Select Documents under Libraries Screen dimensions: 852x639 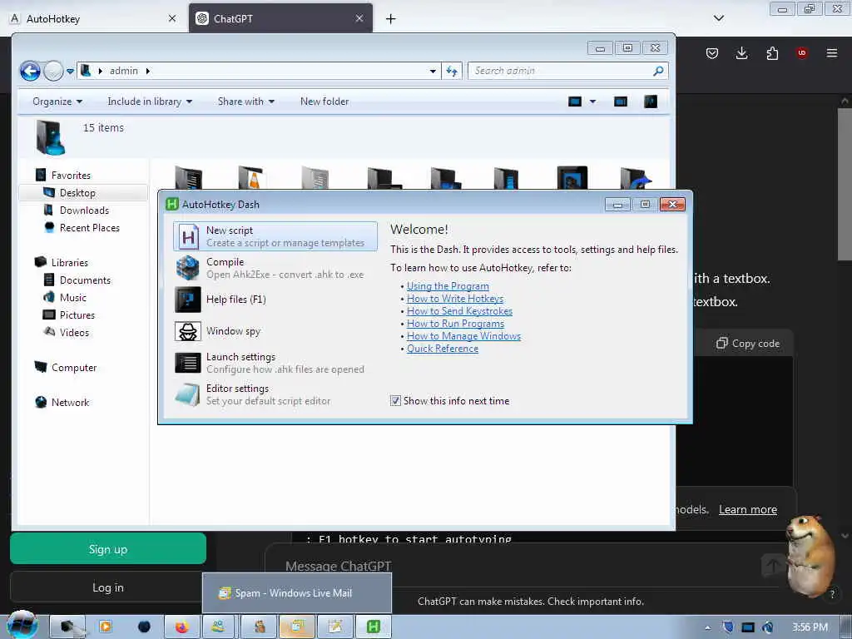pos(85,280)
